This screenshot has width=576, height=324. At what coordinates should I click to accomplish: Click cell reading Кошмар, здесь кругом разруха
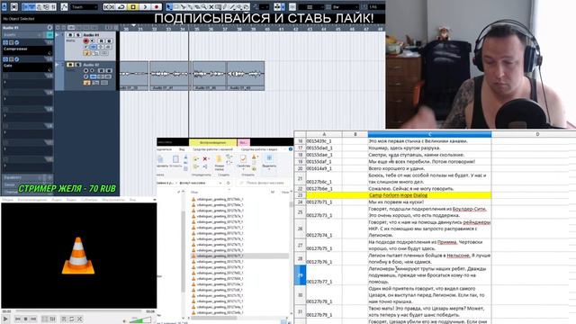[429, 148]
